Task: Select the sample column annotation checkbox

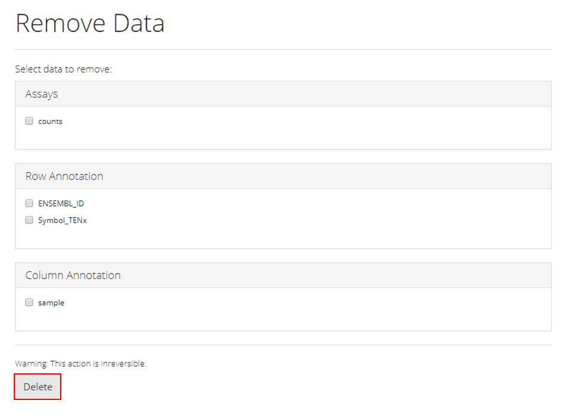Action: [x=29, y=302]
